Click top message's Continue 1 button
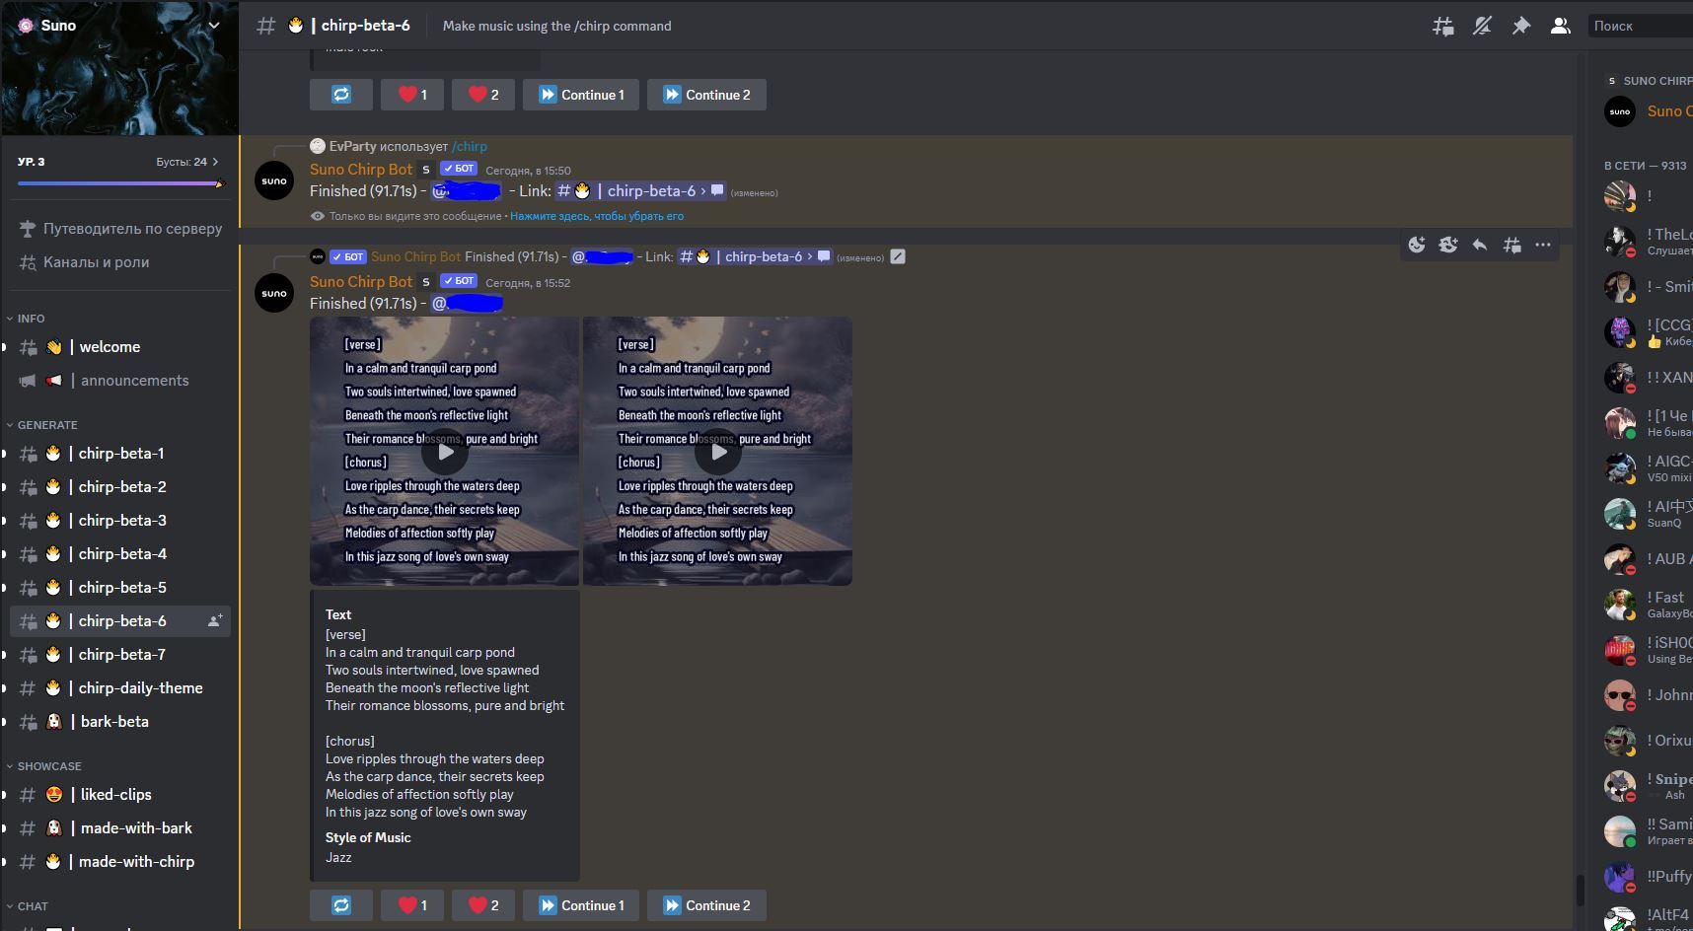This screenshot has height=931, width=1693. coord(581,95)
